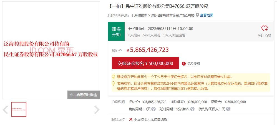Viewport: 277px width, 125px height.
Task: Open the 报名须知 notice link
Action: 193,64
